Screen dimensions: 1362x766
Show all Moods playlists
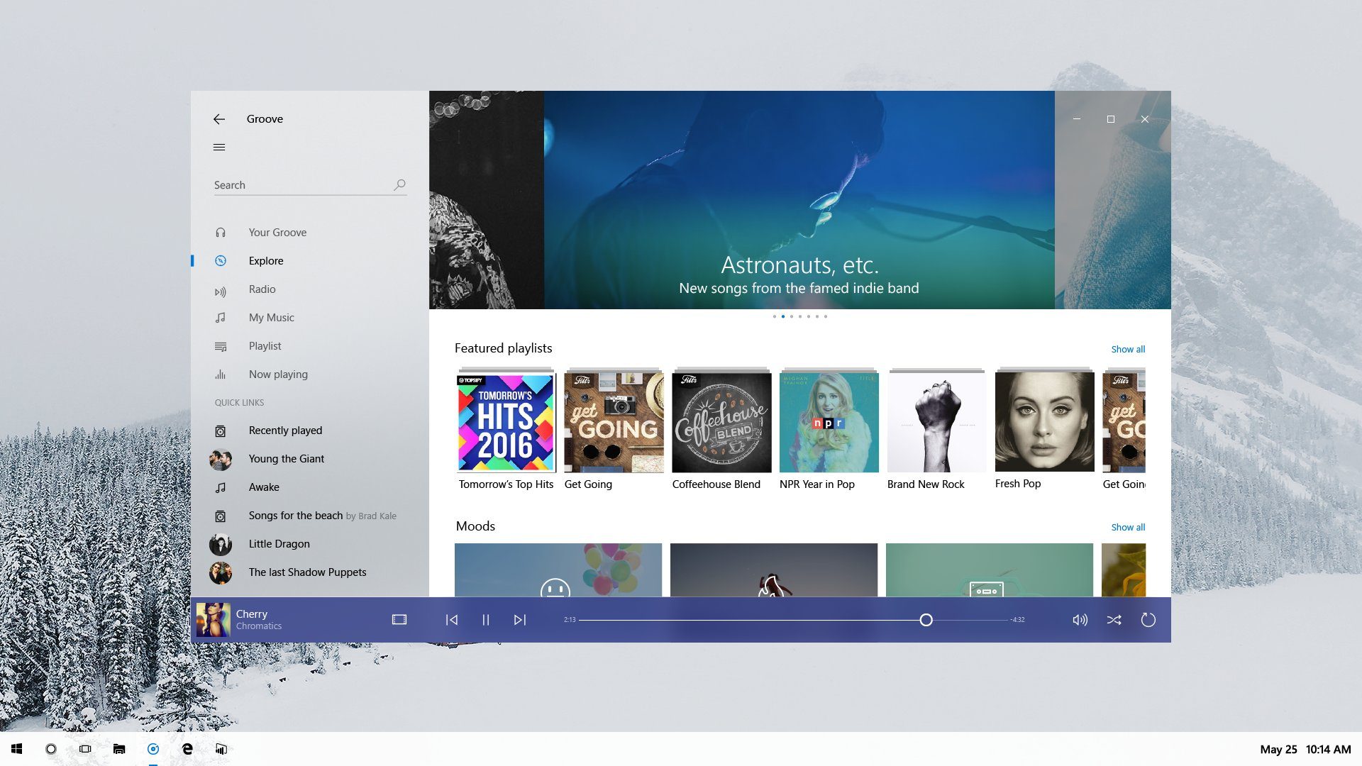point(1128,526)
